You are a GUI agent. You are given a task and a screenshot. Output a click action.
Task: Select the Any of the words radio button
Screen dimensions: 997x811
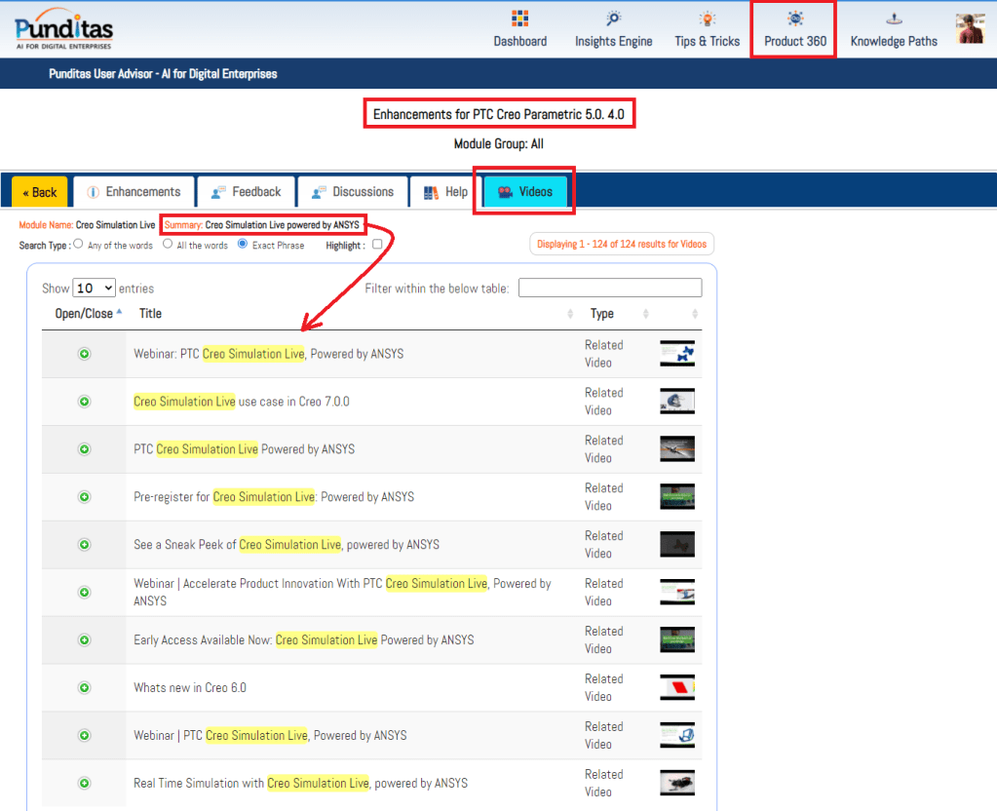tap(79, 245)
